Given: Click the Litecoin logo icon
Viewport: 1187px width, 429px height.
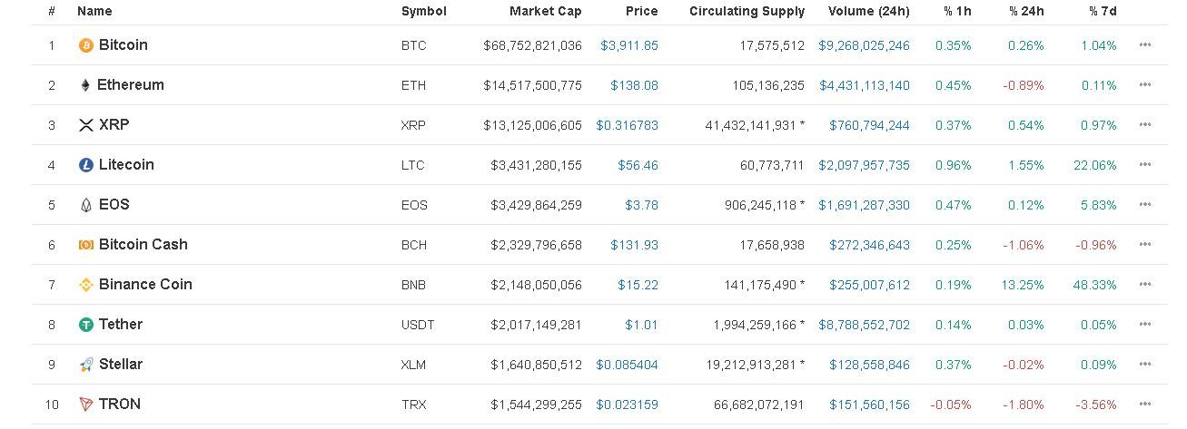Looking at the screenshot, I should [x=86, y=165].
